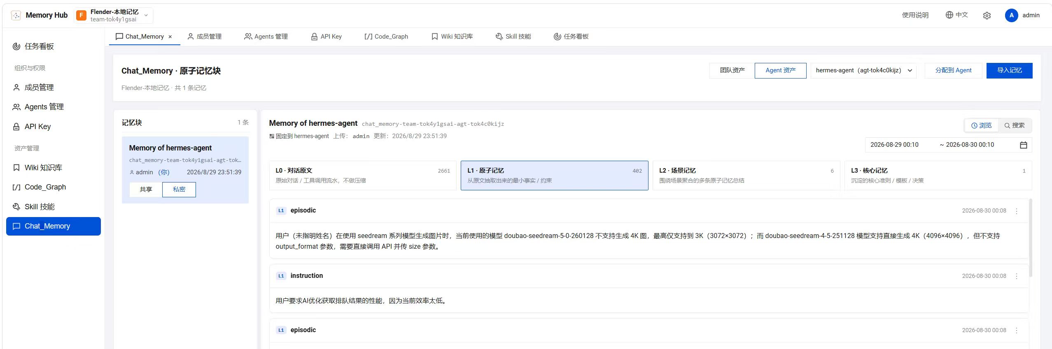Click the 固定到 hermes-agent pin label
This screenshot has height=349, width=1052.
pyautogui.click(x=299, y=136)
